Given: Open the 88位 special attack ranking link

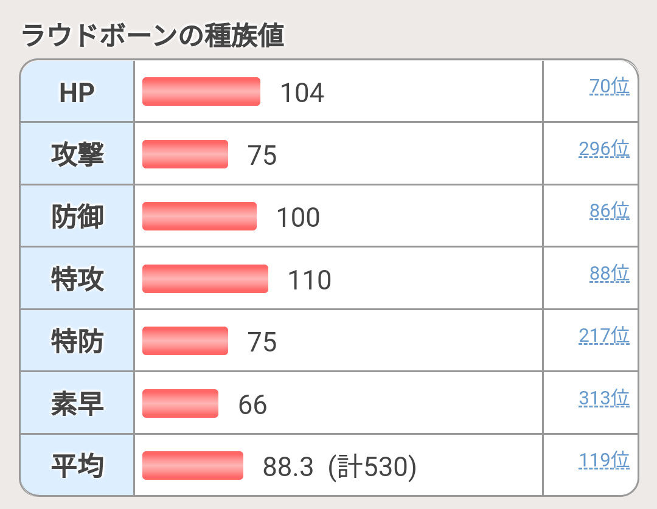Looking at the screenshot, I should (x=609, y=273).
